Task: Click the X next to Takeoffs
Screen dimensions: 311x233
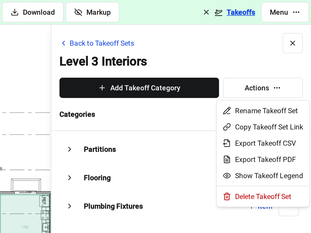Action: [206, 12]
